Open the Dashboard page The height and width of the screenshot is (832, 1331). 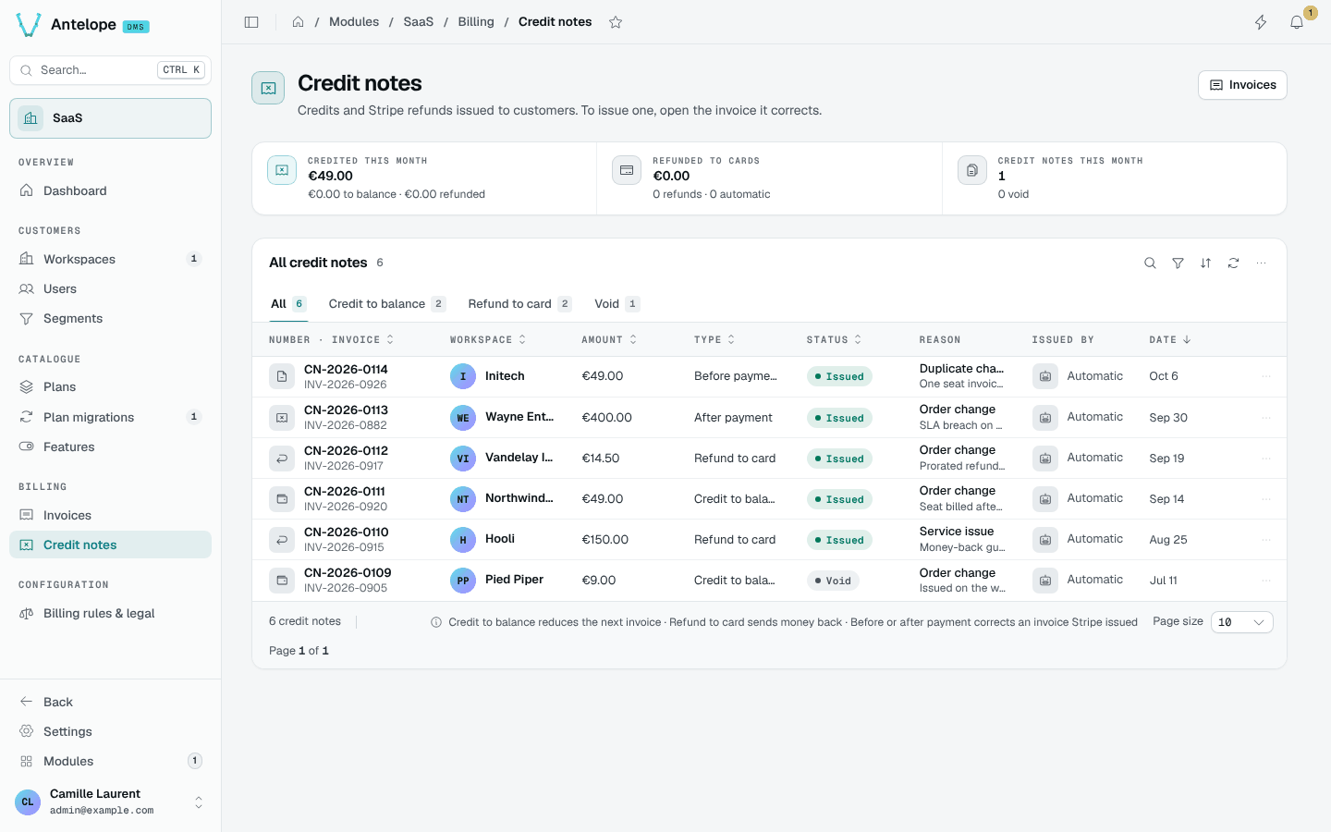pos(110,191)
